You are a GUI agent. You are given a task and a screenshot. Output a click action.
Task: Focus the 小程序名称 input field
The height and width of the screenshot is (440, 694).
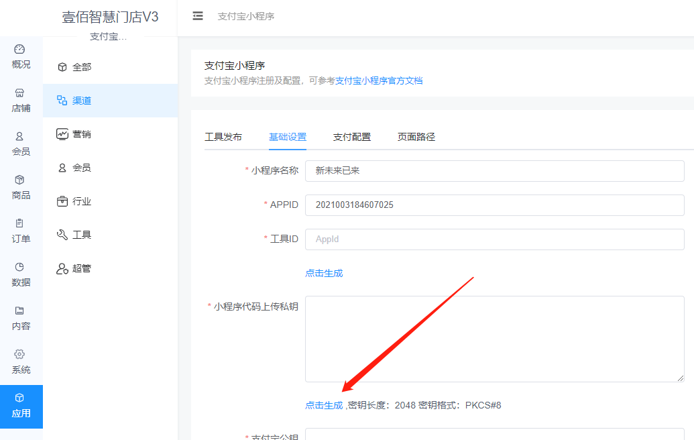click(x=495, y=171)
